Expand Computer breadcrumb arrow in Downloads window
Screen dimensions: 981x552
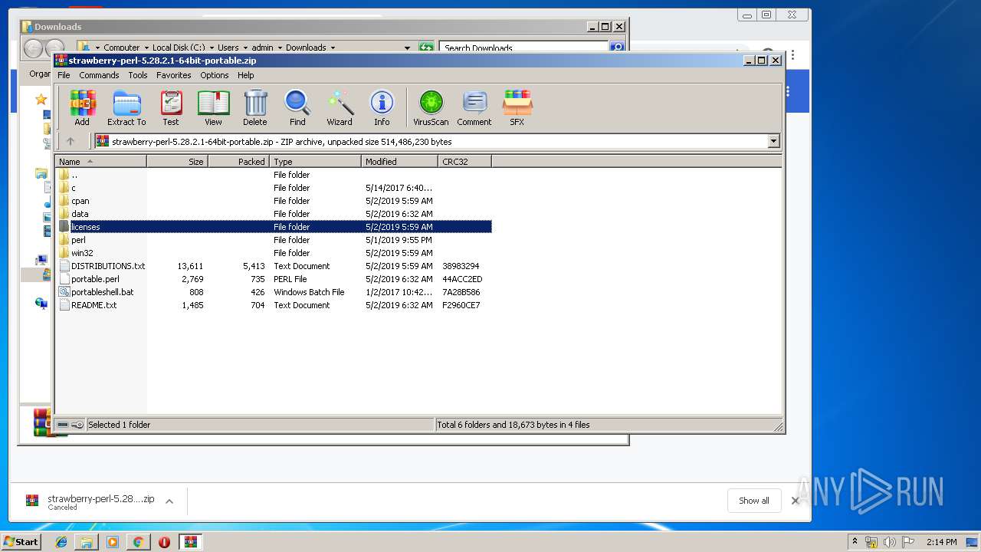[x=146, y=48]
